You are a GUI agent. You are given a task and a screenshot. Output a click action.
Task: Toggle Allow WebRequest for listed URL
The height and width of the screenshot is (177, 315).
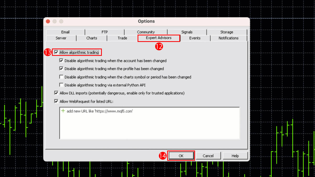click(56, 101)
